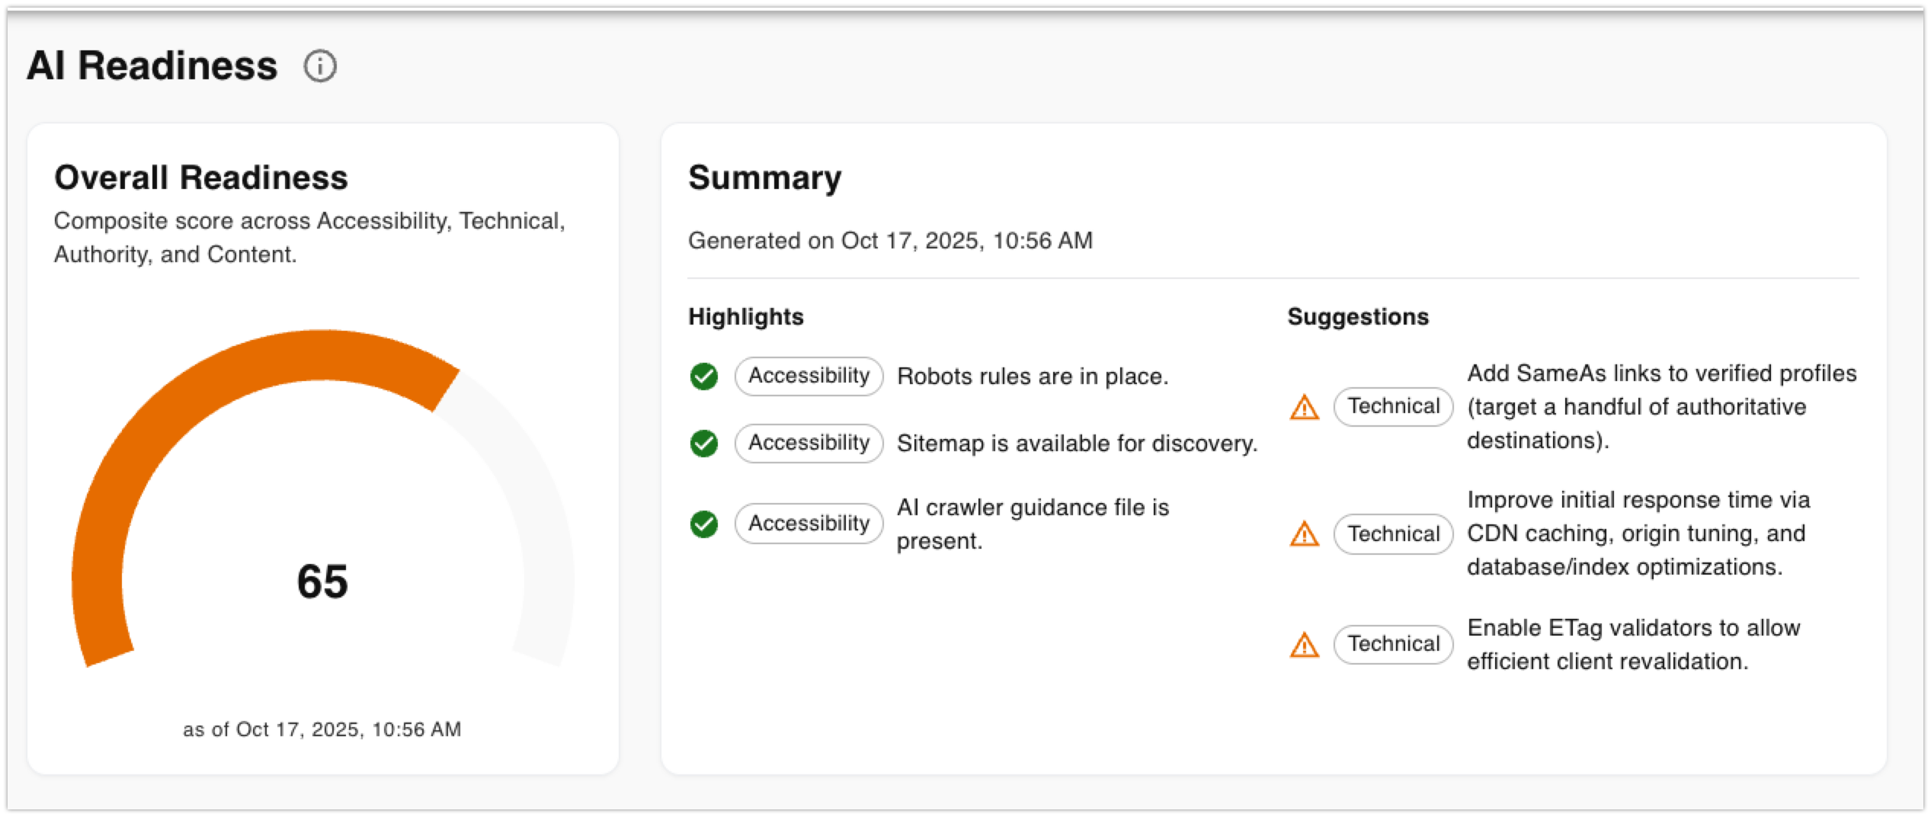Click the Summary 'Generated on' timestamp

point(890,241)
